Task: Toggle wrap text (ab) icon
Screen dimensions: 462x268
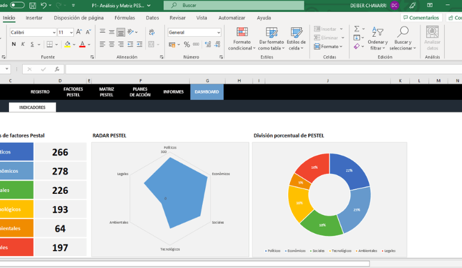Action: (152, 32)
